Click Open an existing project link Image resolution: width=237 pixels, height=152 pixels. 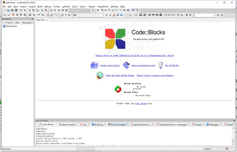[x=143, y=65]
